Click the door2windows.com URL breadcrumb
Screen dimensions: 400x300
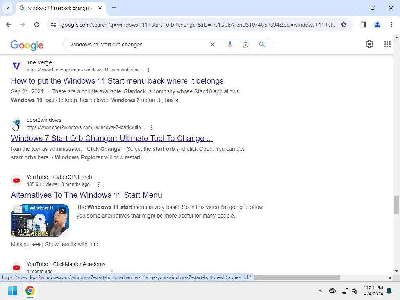tap(86, 127)
